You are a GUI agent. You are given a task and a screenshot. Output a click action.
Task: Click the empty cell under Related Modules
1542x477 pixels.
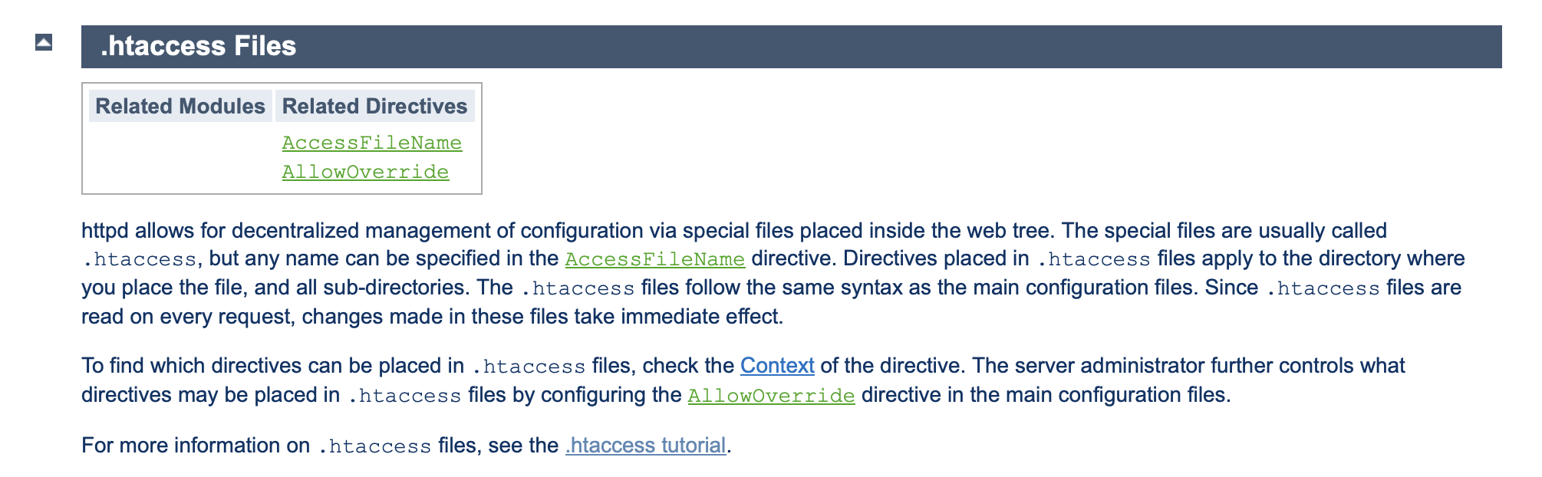[180, 157]
